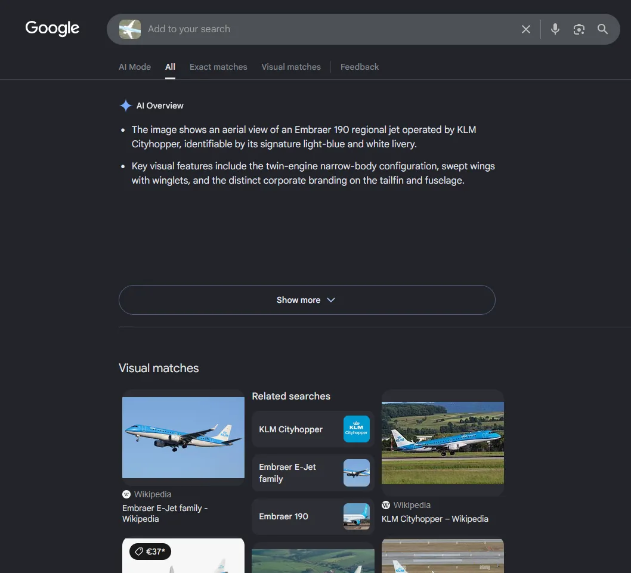Click the 'Related searches' heading
The image size is (631, 573).
click(x=291, y=396)
